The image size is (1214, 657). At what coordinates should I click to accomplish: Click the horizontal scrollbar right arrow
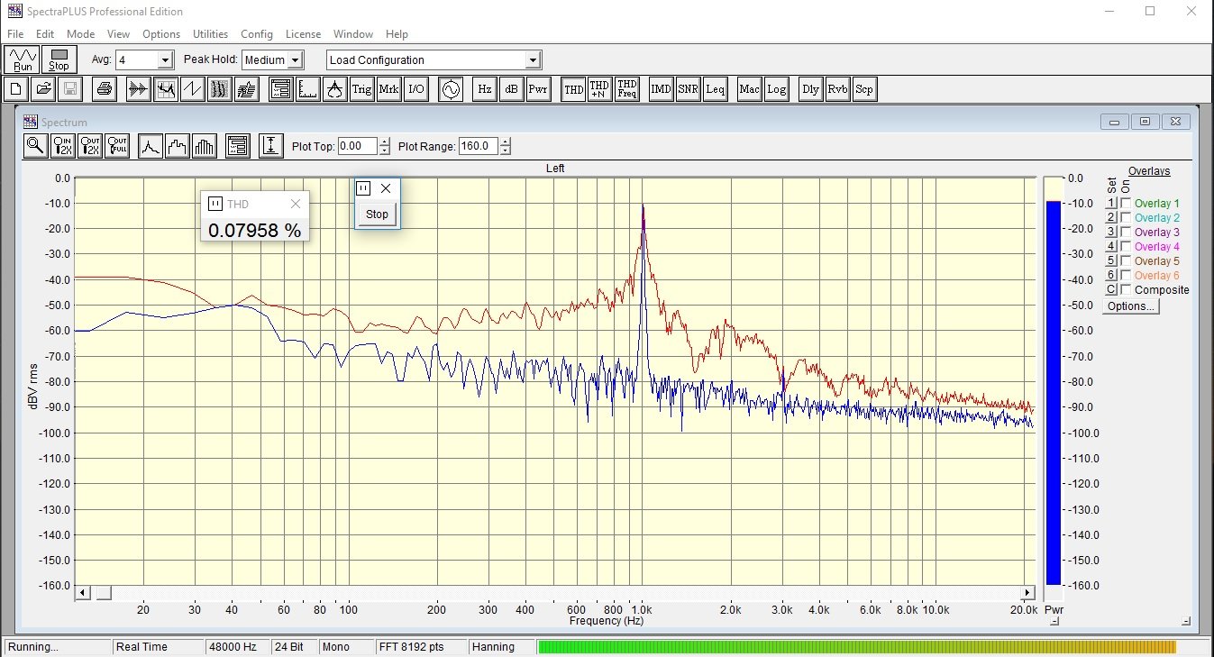(x=1027, y=592)
